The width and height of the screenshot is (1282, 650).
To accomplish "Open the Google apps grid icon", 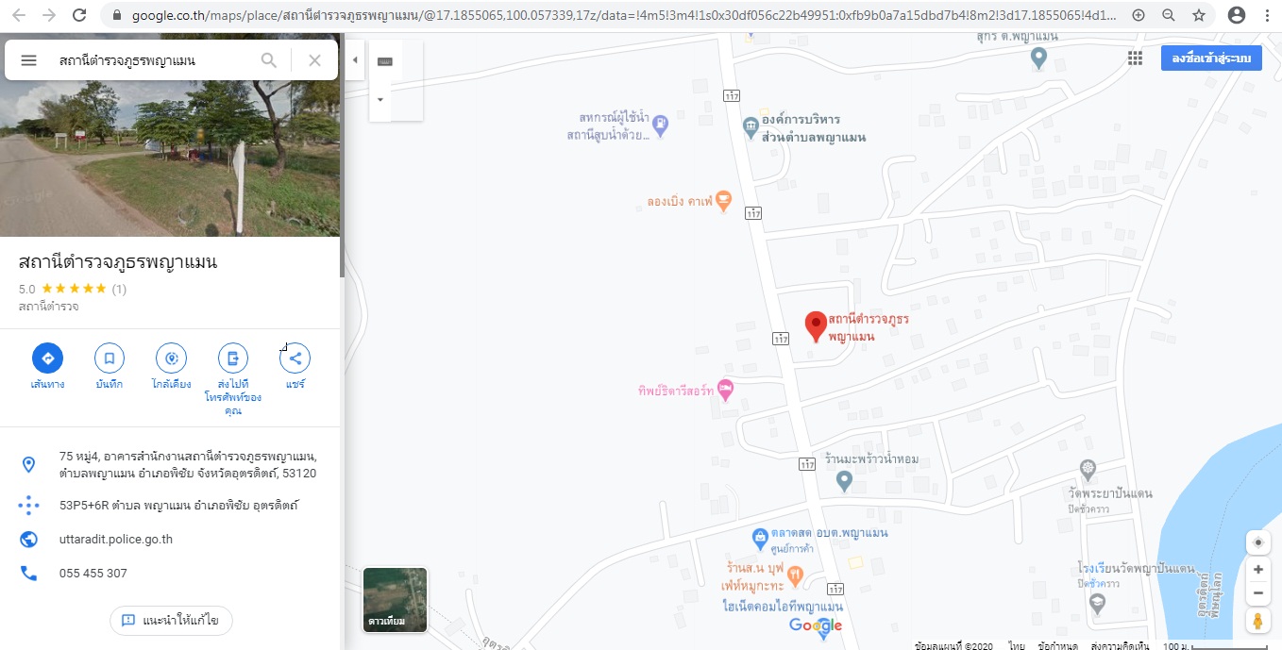I will tap(1136, 58).
